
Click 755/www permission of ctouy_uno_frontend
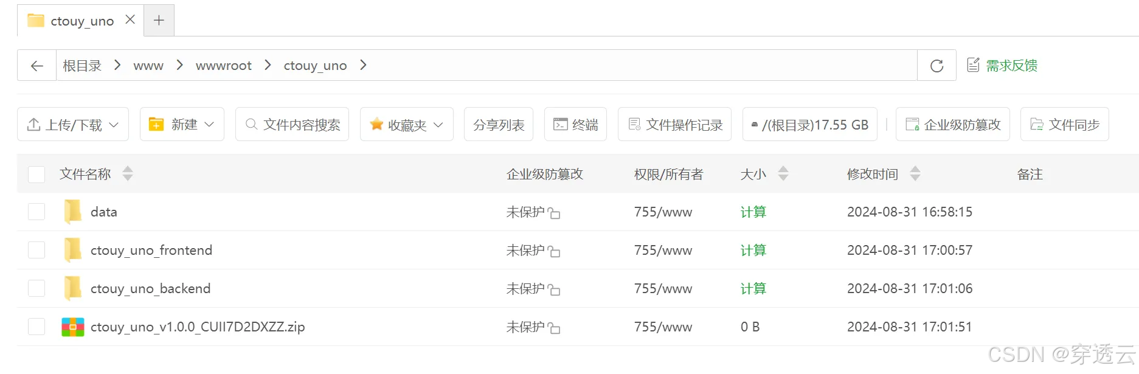663,250
